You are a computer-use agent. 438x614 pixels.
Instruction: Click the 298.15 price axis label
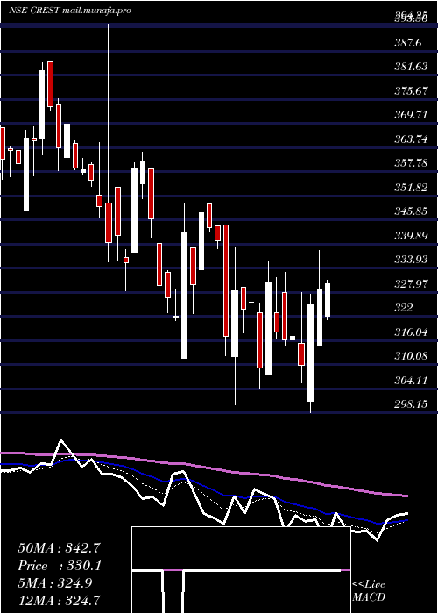pos(411,404)
